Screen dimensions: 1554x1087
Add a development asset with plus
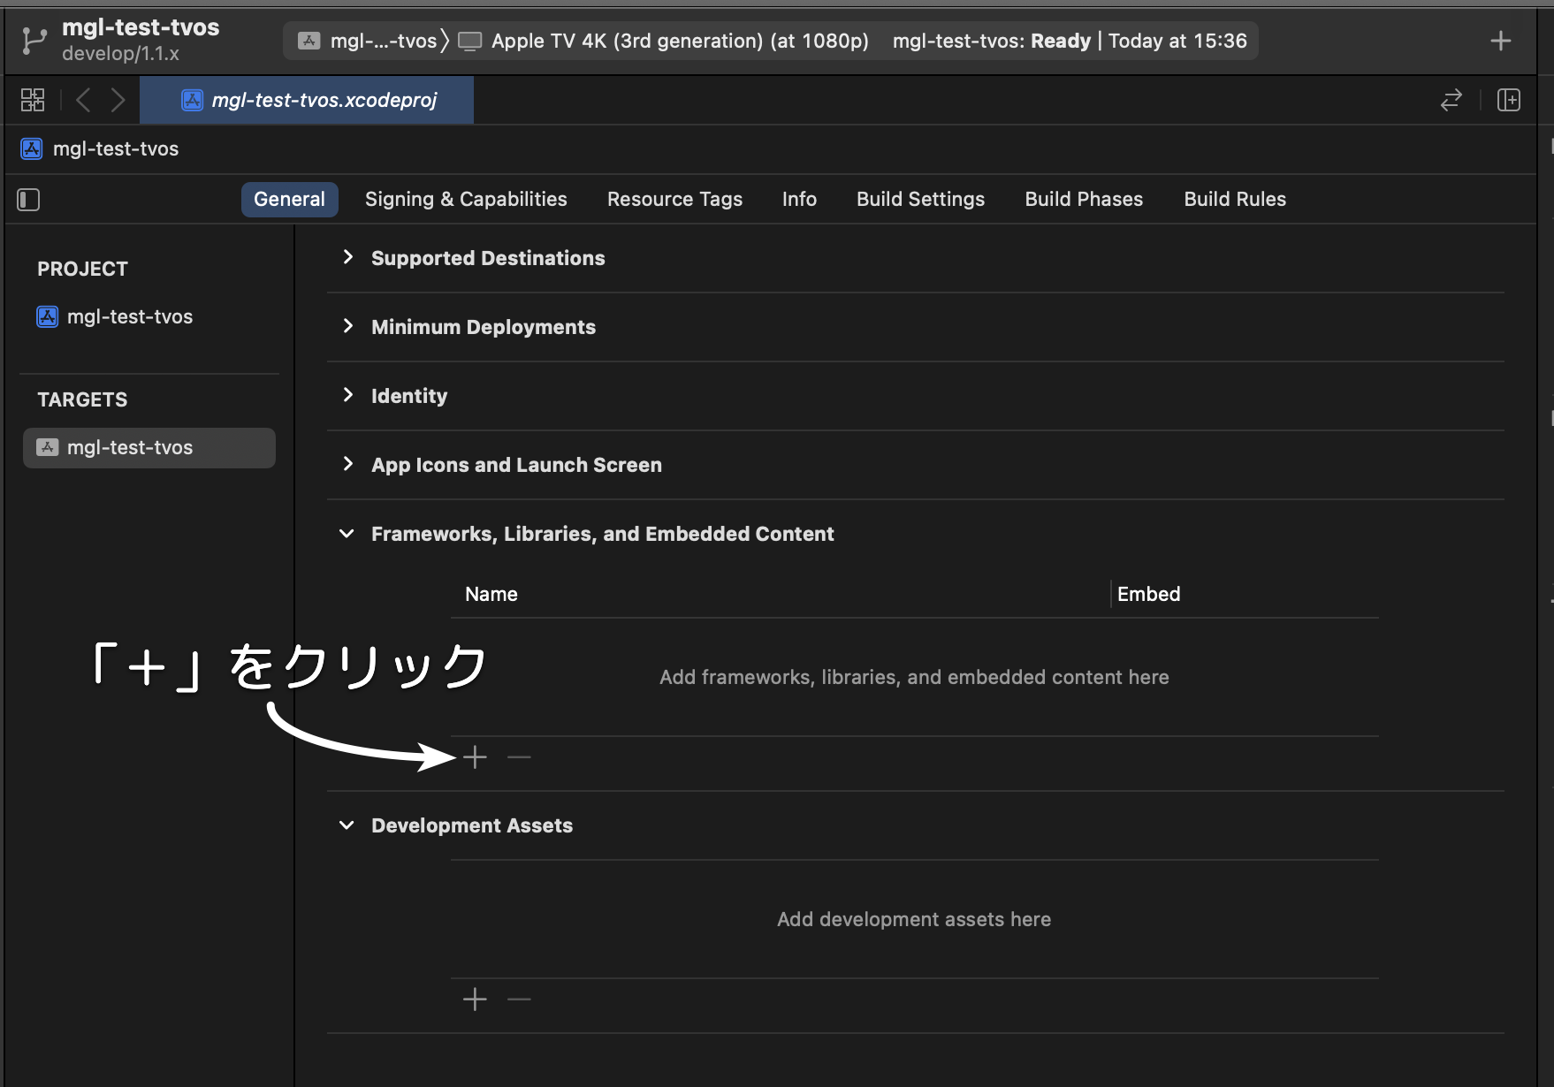pos(475,1000)
